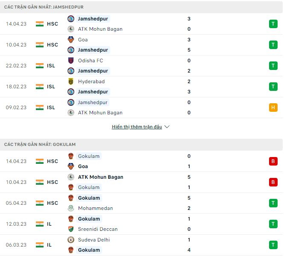Click the IL league label on 12.03.23
This screenshot has width=284, height=256.
coord(49,224)
